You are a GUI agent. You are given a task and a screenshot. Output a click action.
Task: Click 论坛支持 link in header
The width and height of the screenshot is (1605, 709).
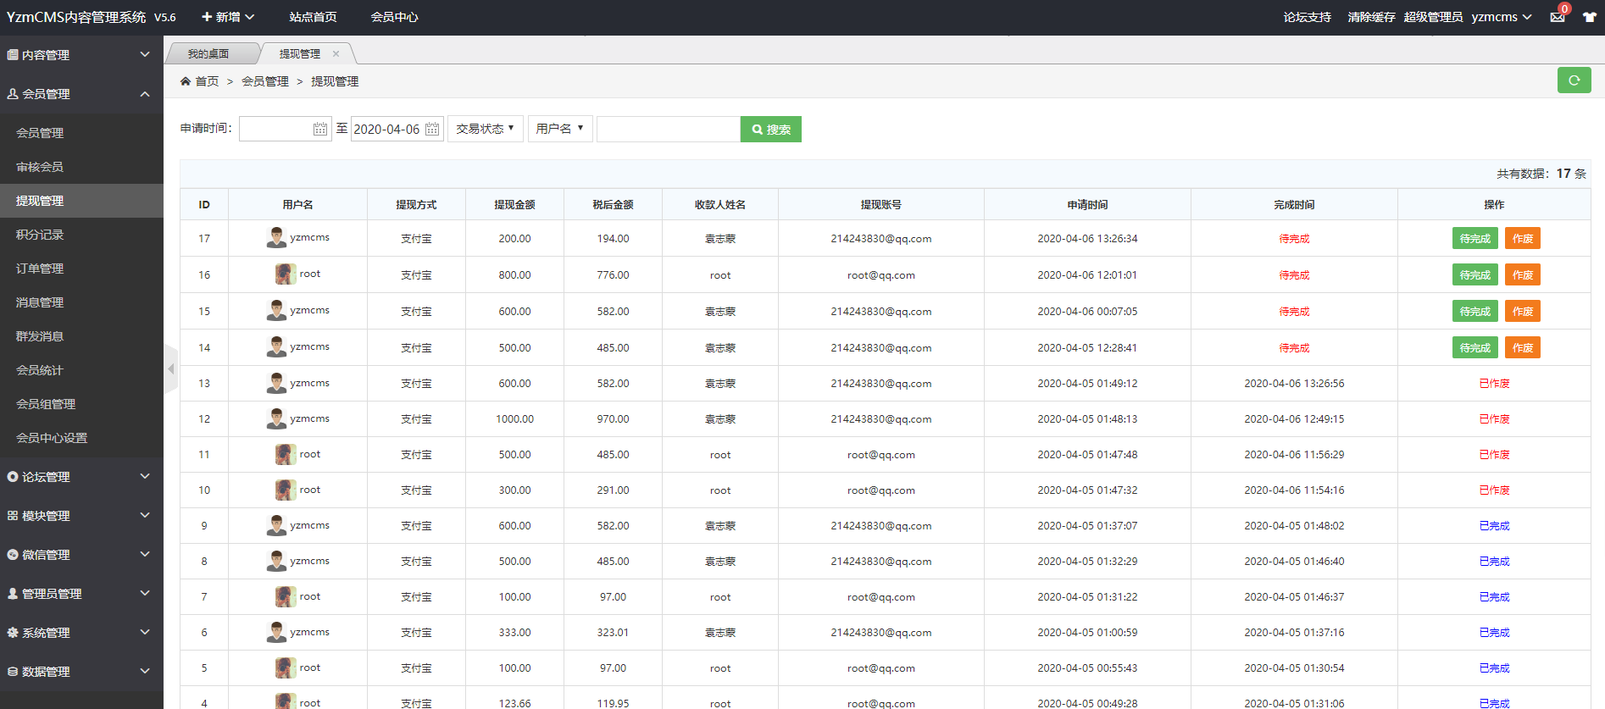(1307, 17)
